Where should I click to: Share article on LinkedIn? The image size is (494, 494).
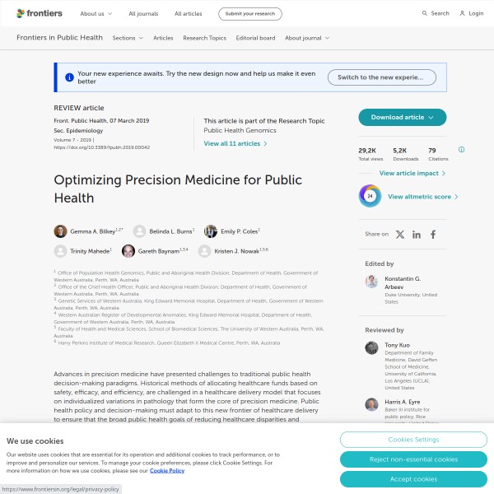pos(417,235)
